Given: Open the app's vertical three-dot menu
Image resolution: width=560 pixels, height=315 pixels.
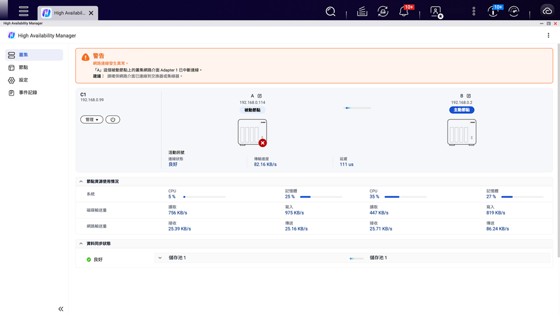Looking at the screenshot, I should click(548, 35).
